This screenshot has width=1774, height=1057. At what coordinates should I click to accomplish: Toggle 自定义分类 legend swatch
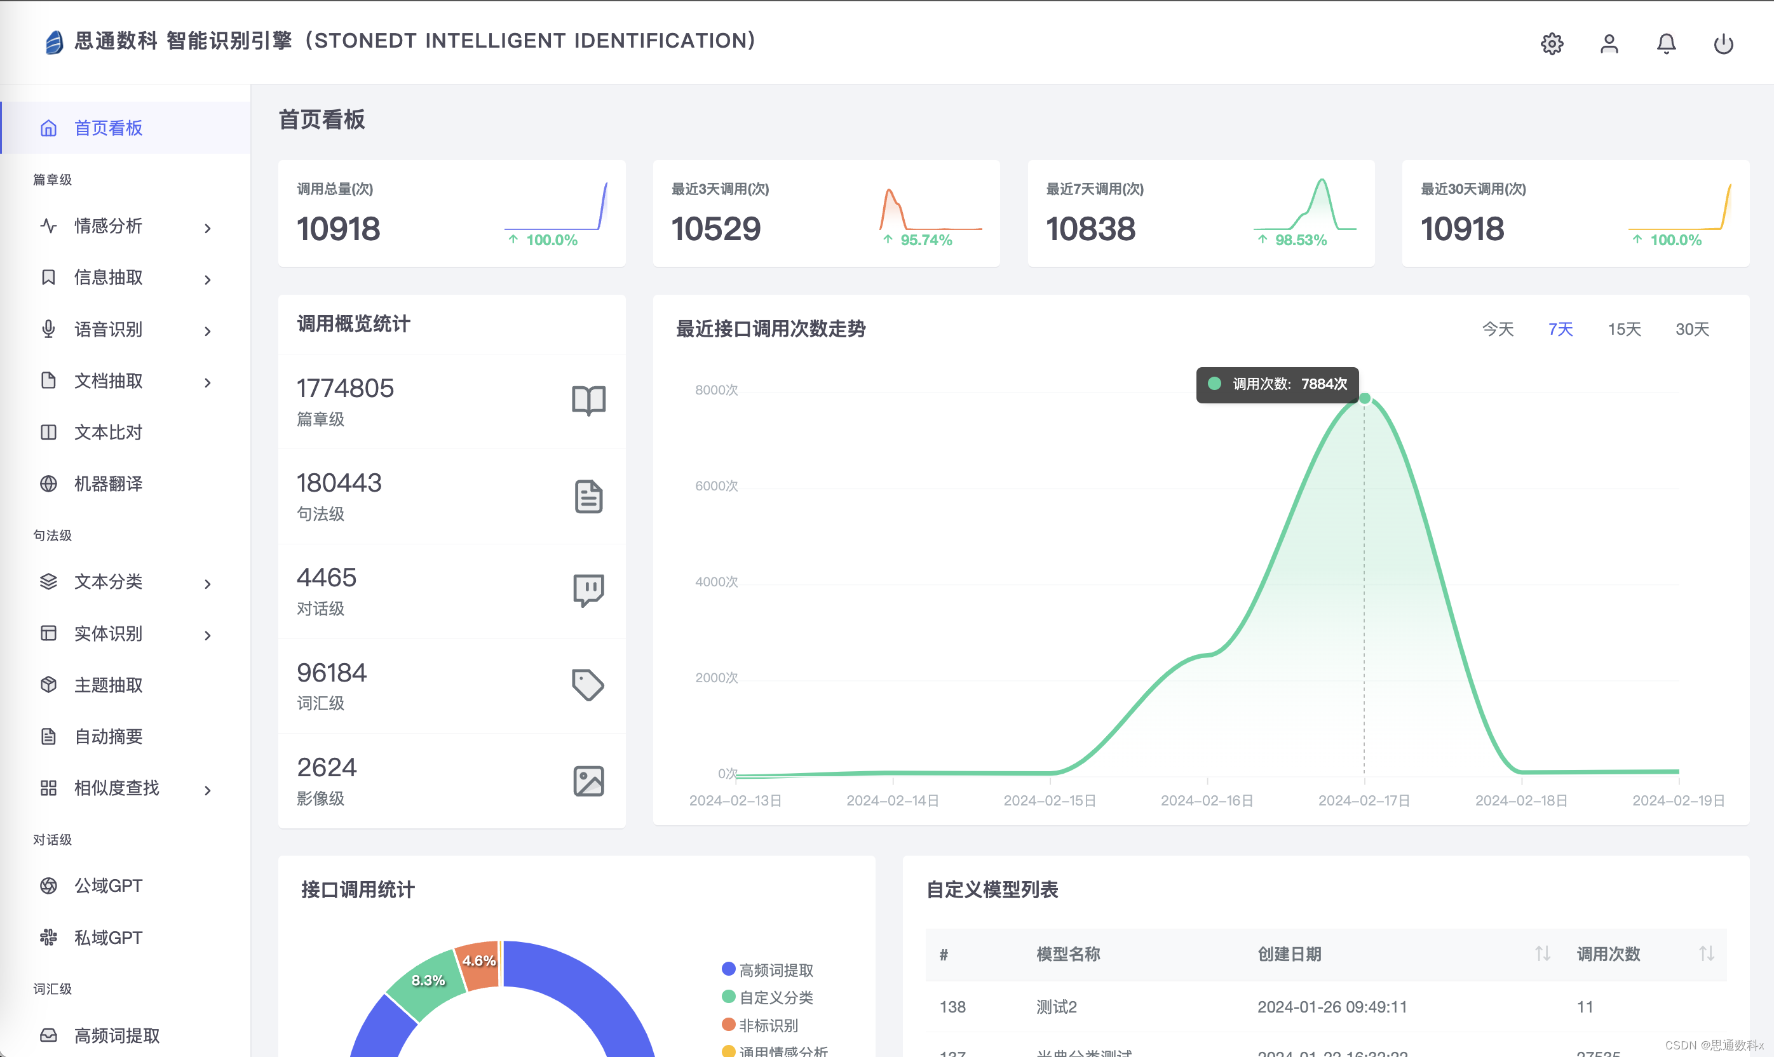[x=728, y=997]
